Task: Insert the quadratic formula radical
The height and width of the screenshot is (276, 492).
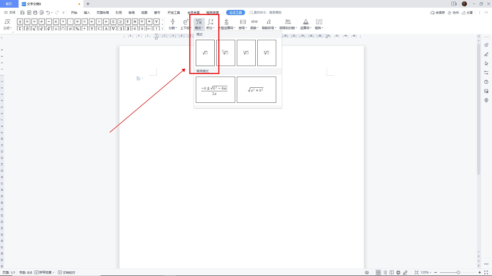Action: pos(215,90)
